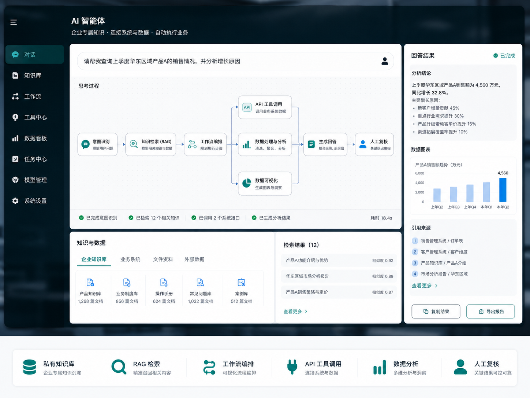Switch to the 业务系统 tab
Viewport: 530px width, 398px height.
tap(130, 259)
